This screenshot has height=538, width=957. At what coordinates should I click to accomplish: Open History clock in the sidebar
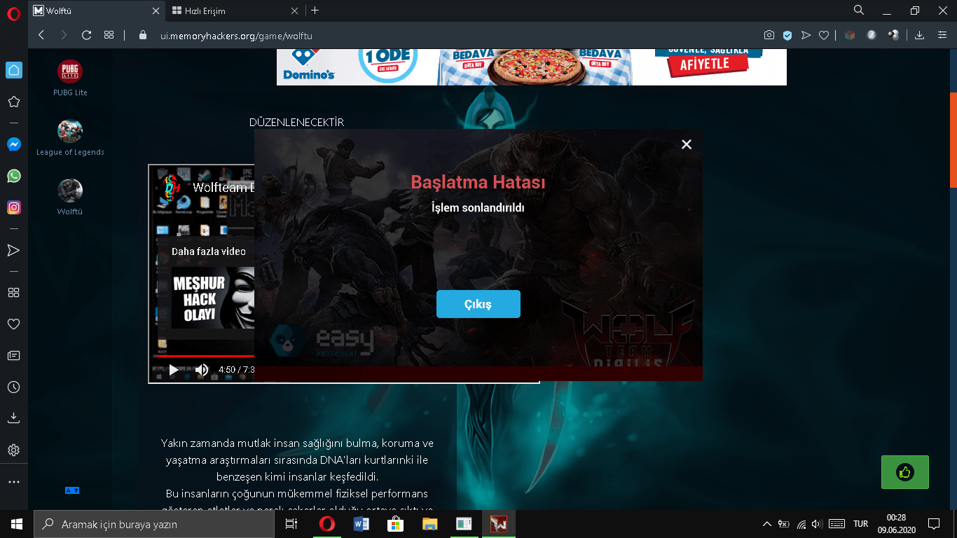click(x=13, y=387)
